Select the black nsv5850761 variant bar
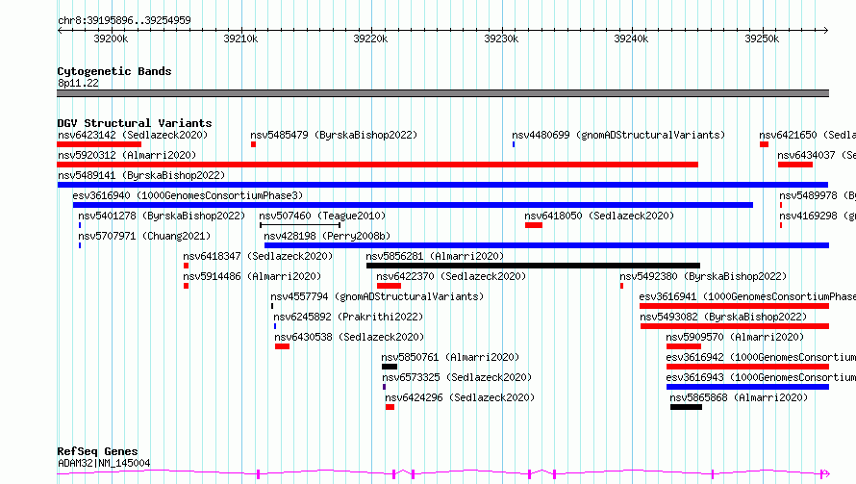 (x=390, y=367)
